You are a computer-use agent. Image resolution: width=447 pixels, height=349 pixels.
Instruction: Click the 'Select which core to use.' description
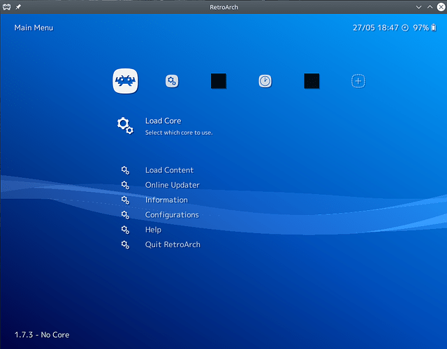[179, 133]
